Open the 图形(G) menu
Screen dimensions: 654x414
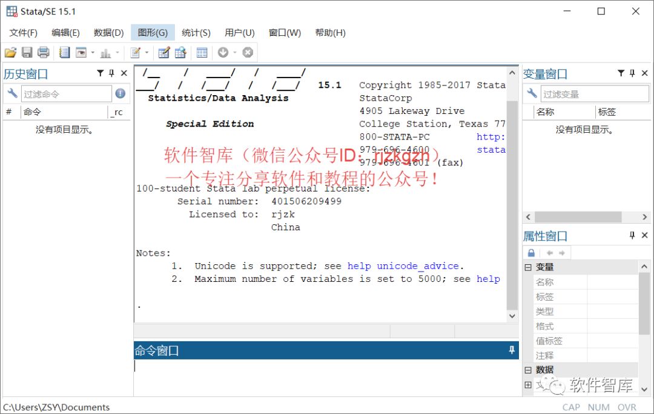click(x=153, y=33)
